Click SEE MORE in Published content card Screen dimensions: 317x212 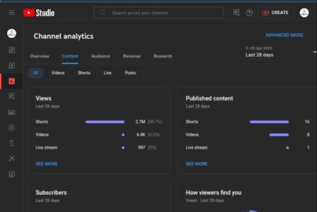(x=197, y=164)
